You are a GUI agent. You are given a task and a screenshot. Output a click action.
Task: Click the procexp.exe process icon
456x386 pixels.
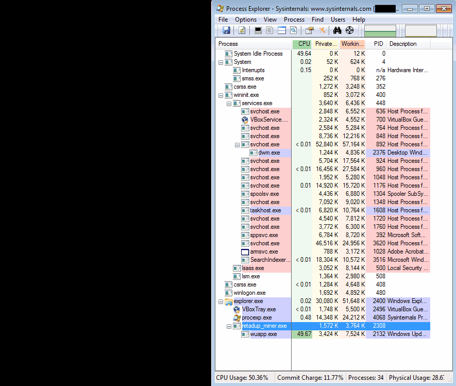(x=237, y=317)
